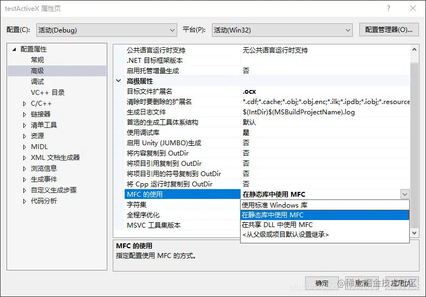Select the 公共语言运行时支持 property row
This screenshot has height=297, width=426.
coord(267,50)
